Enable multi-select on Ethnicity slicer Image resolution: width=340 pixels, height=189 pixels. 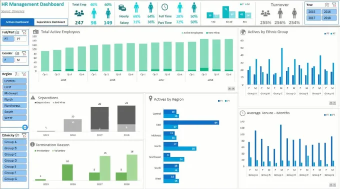[x=17, y=135]
